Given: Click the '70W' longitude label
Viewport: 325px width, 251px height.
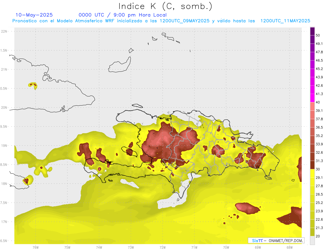Looking at the screenshot, I should (226, 247).
